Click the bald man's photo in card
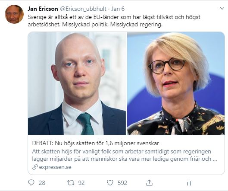Image resolution: width=228 pixels, height=191 pixels. coord(77,83)
